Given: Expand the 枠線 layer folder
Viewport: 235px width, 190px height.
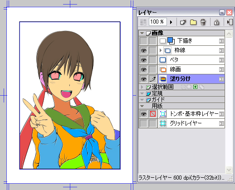Looking at the screenshot, I should pos(161,50).
